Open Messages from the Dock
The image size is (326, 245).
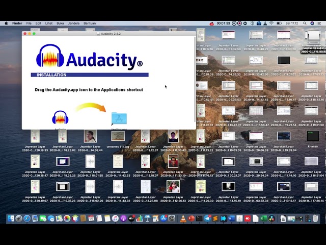51,218
